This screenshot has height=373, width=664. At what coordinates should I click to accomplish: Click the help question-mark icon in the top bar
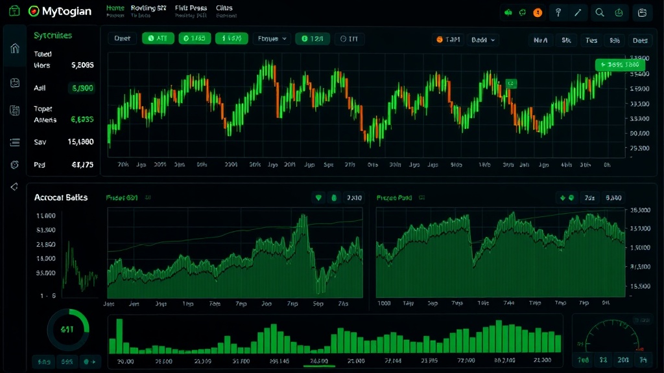[558, 13]
